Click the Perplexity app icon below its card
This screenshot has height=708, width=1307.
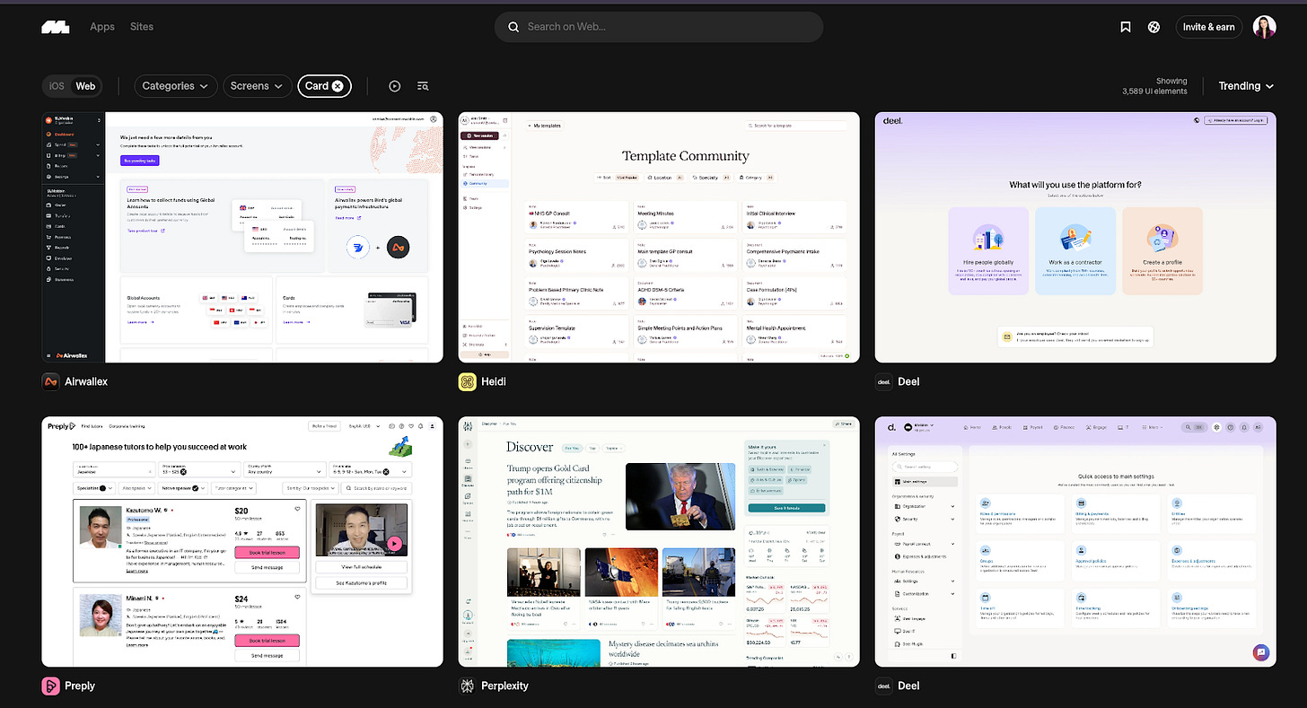[468, 686]
